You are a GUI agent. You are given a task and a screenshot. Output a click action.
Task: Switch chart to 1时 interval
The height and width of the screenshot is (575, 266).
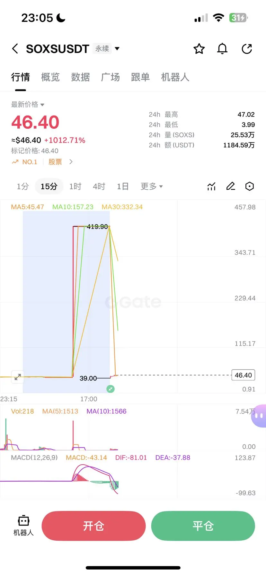click(75, 186)
